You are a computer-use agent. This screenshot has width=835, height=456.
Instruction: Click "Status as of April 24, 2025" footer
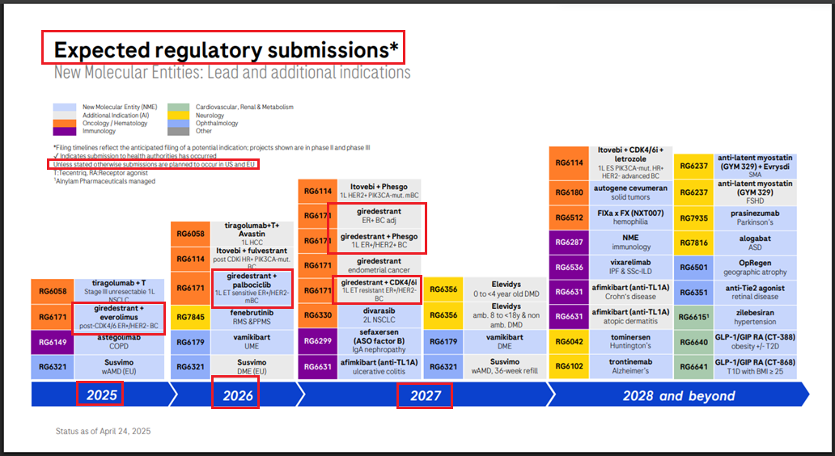point(103,431)
